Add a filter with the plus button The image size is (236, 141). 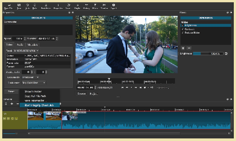pyautogui.click(x=183, y=48)
